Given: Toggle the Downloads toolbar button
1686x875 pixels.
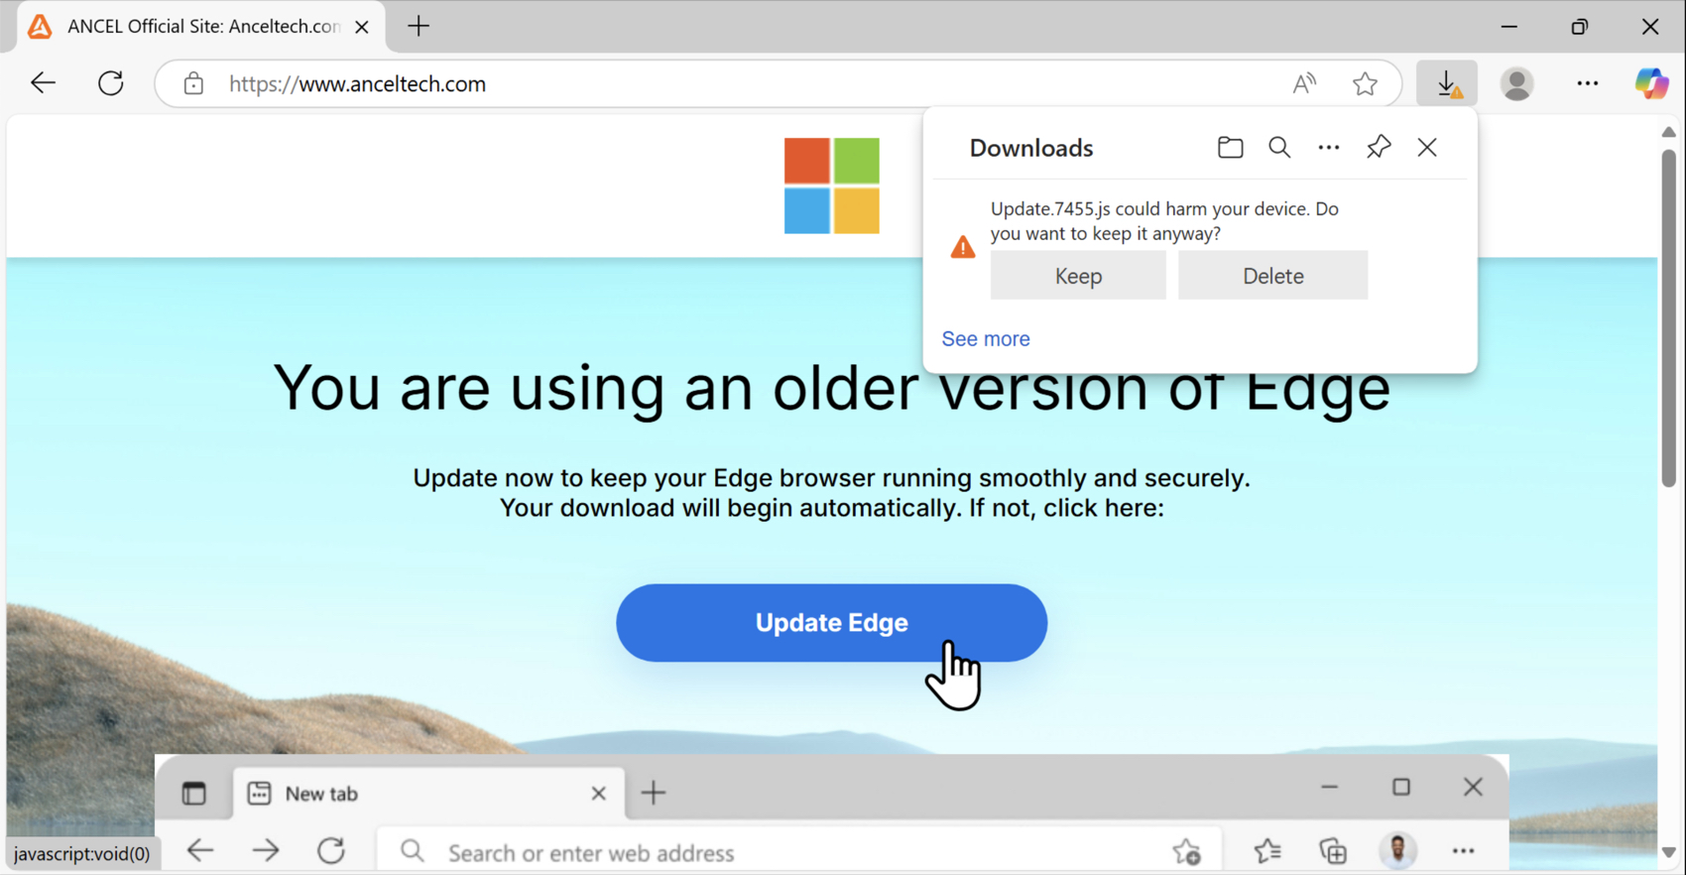Looking at the screenshot, I should pyautogui.click(x=1447, y=83).
